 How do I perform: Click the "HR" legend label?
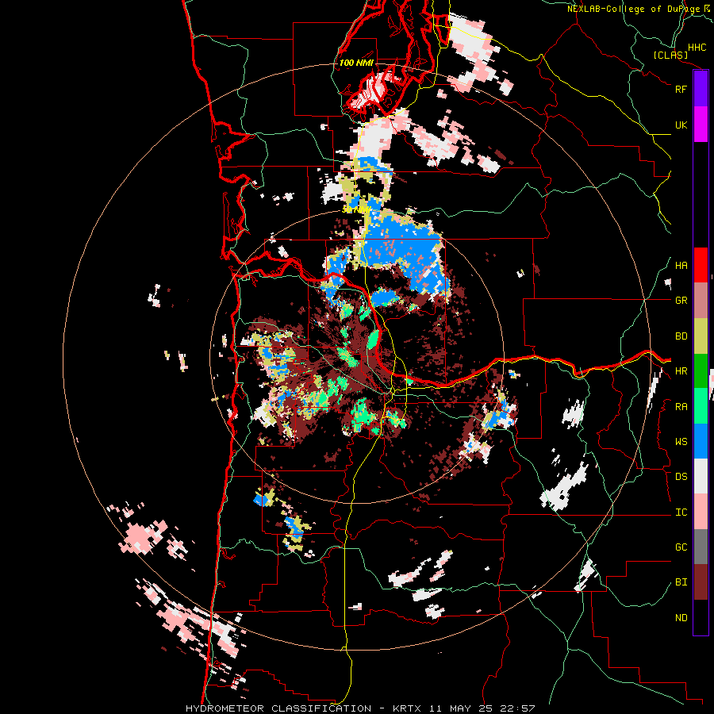tap(681, 371)
